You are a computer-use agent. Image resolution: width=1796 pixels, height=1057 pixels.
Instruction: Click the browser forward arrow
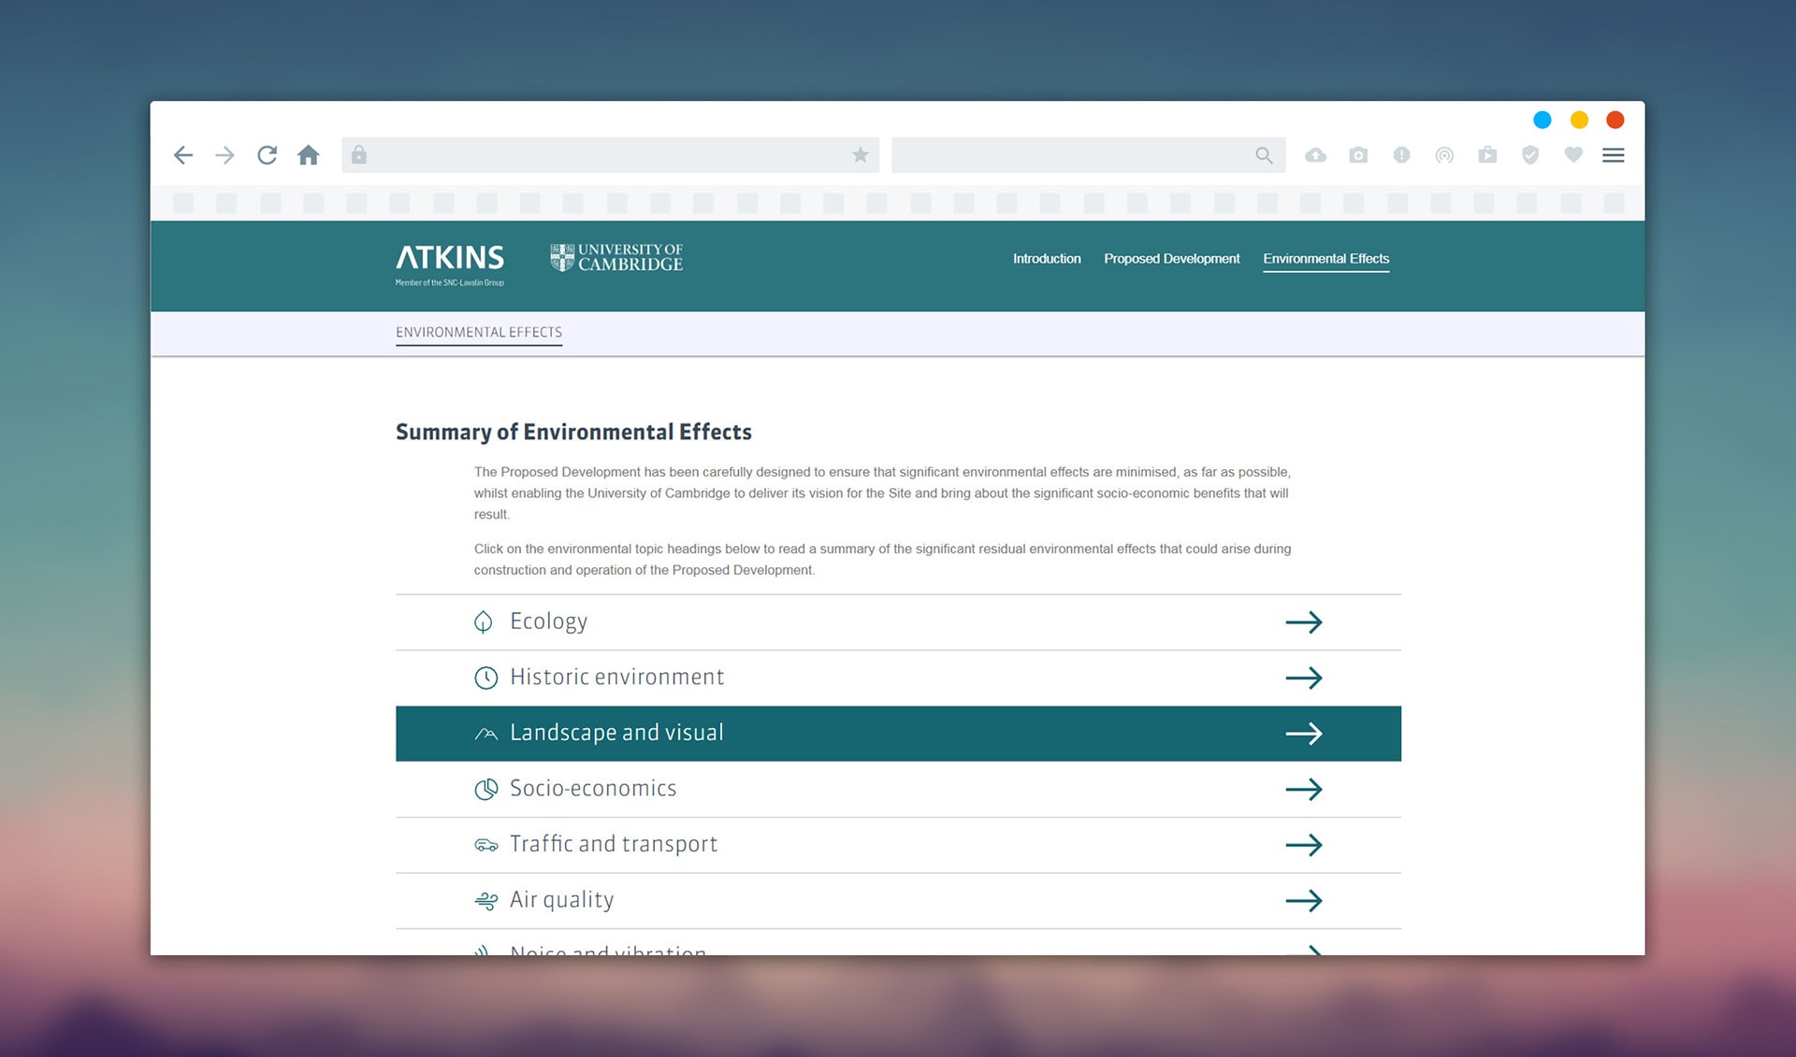(224, 155)
